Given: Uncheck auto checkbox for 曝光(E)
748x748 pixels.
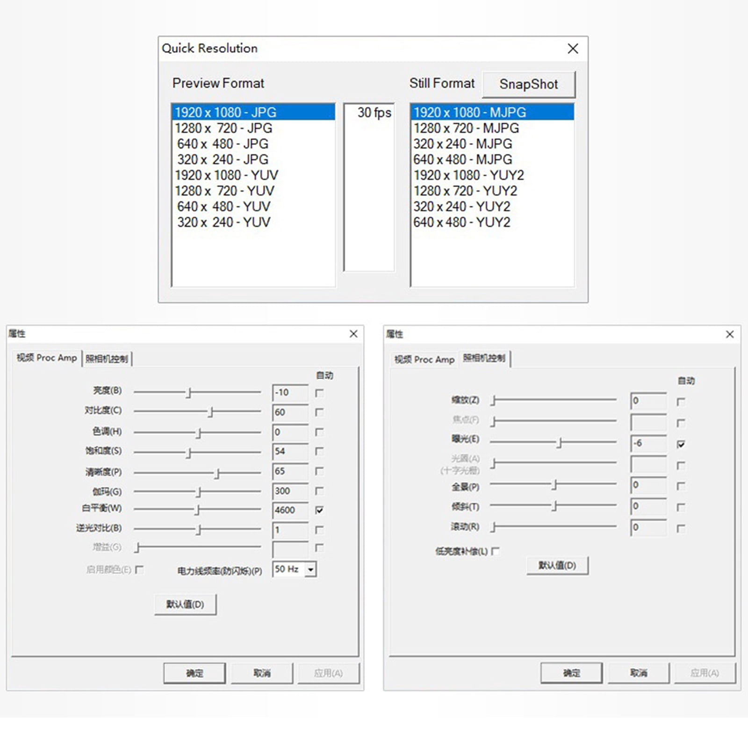Looking at the screenshot, I should [x=681, y=444].
